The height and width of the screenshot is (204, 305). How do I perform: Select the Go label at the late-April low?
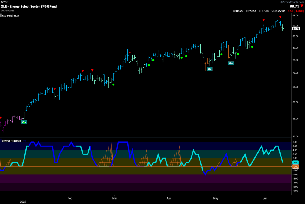[210, 69]
